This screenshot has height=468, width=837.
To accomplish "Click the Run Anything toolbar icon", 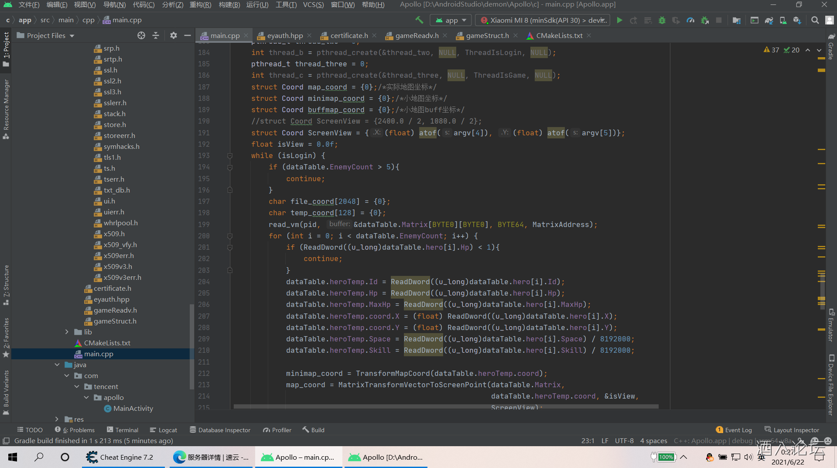I will (x=755, y=20).
